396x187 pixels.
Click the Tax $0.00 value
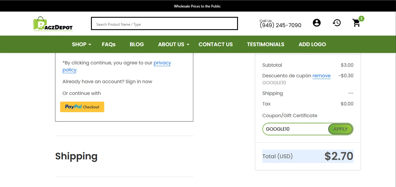pyautogui.click(x=347, y=104)
